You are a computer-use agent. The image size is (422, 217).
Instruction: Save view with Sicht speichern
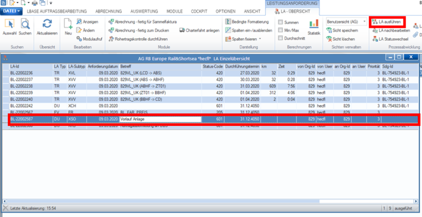pos(342,31)
